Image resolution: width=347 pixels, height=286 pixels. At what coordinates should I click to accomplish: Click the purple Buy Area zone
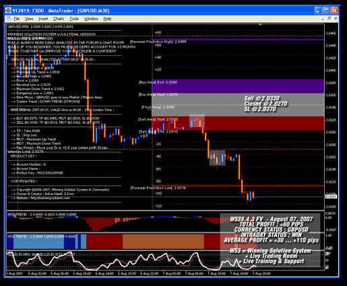tap(238, 86)
